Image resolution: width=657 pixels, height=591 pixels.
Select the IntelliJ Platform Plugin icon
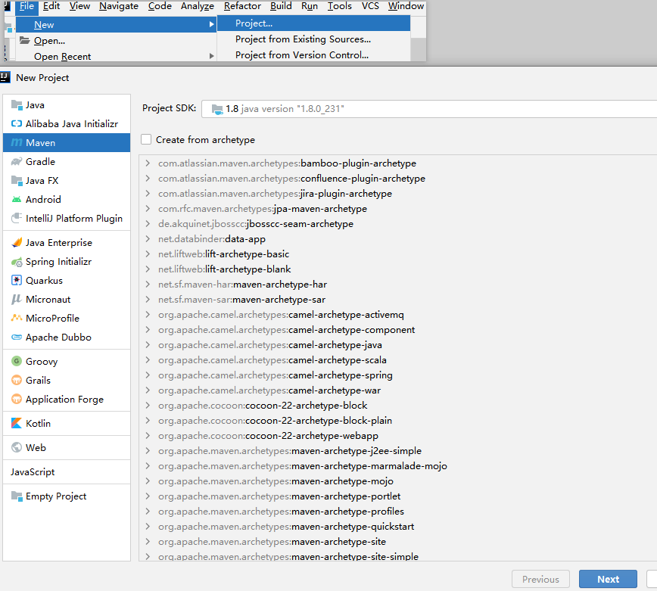click(17, 218)
